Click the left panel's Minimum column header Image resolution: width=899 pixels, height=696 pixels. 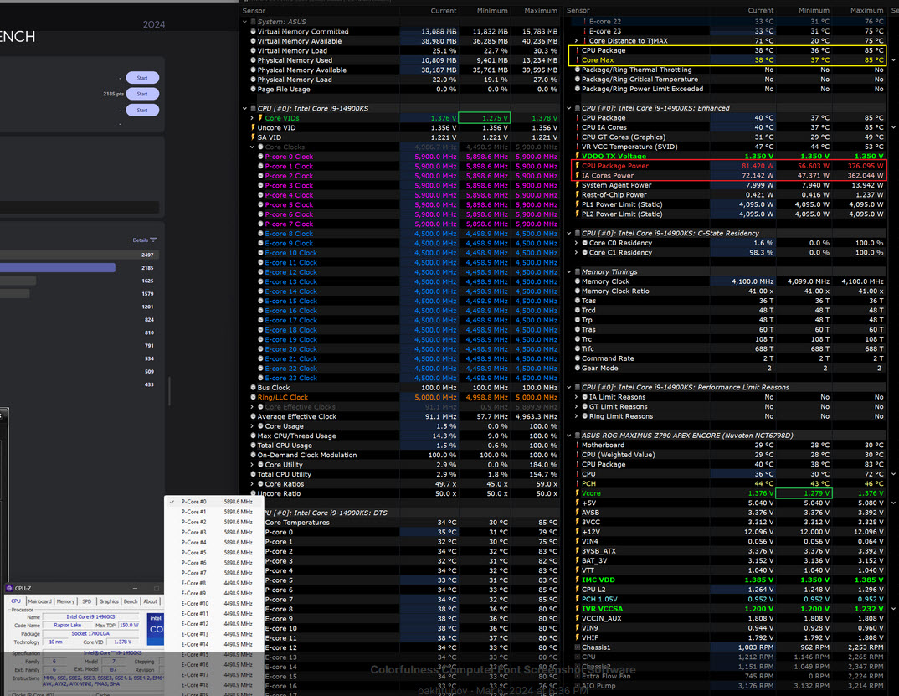[492, 10]
